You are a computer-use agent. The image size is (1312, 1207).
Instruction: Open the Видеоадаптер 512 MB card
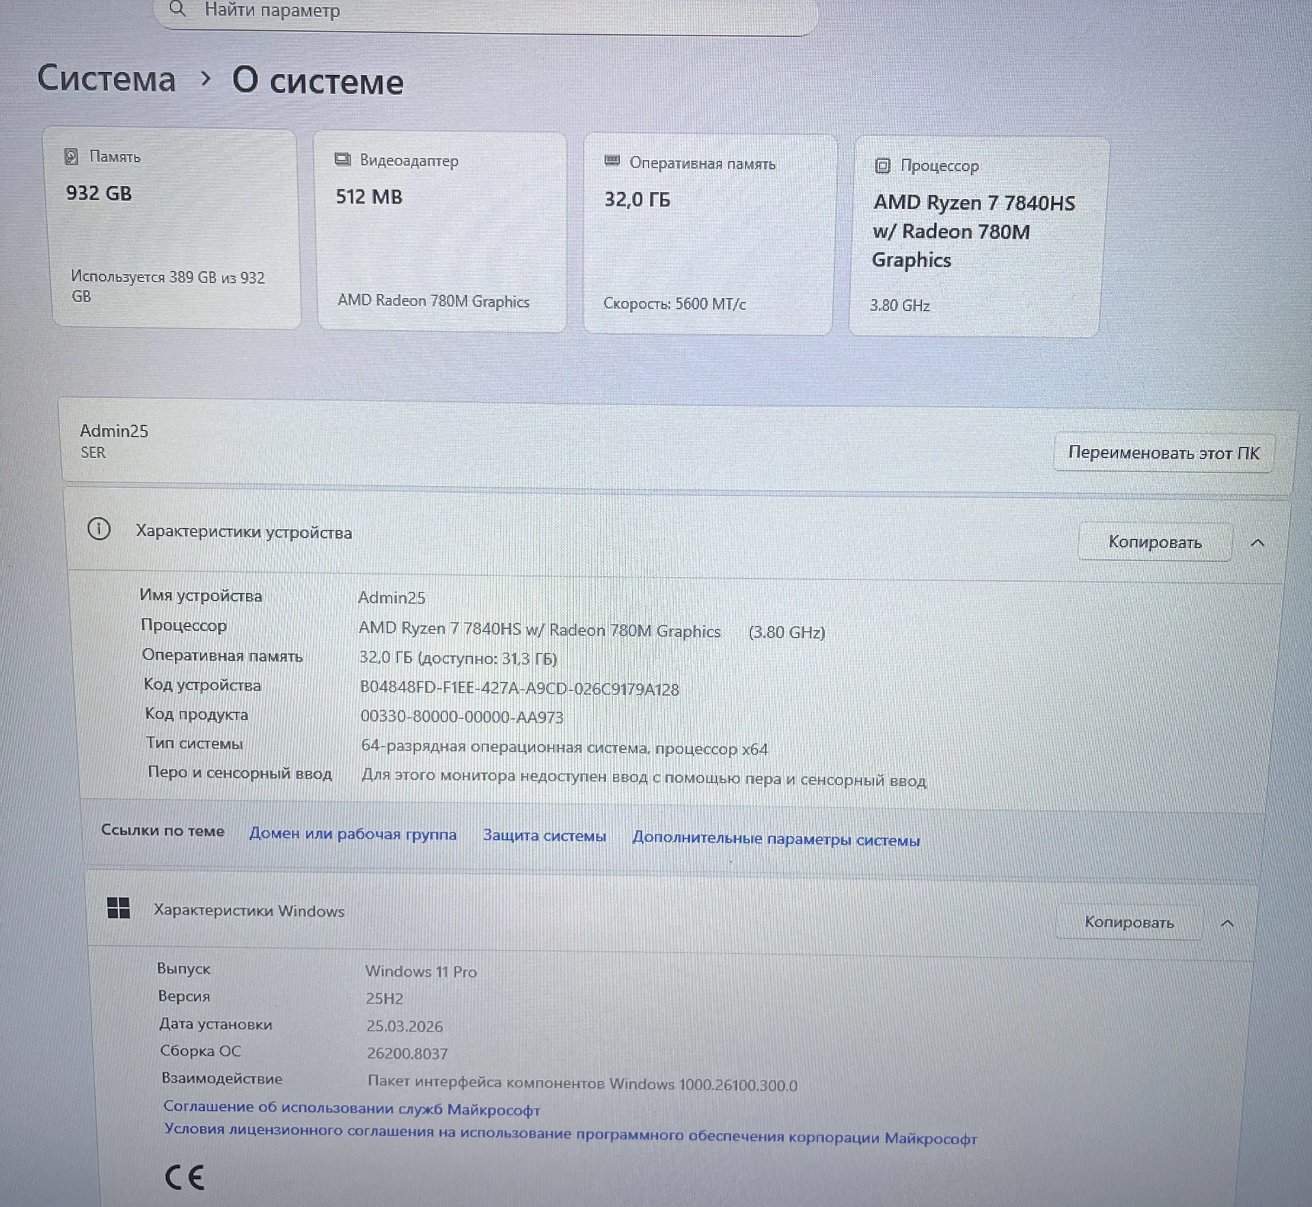click(x=441, y=232)
